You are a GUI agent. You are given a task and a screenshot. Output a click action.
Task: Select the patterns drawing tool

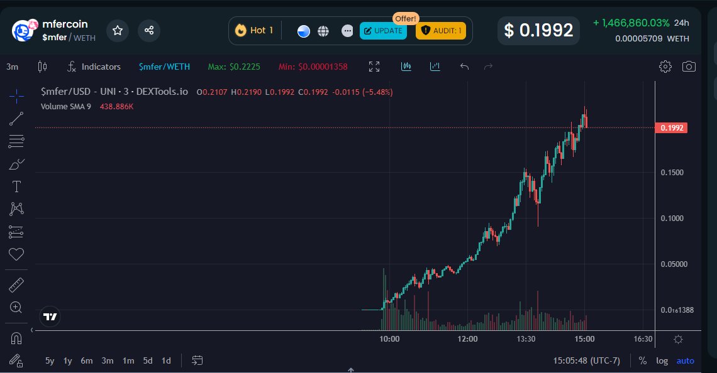pyautogui.click(x=16, y=208)
